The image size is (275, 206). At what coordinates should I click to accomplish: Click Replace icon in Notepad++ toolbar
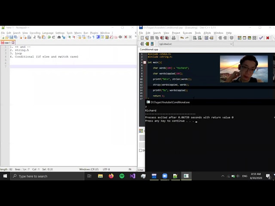click(64, 37)
